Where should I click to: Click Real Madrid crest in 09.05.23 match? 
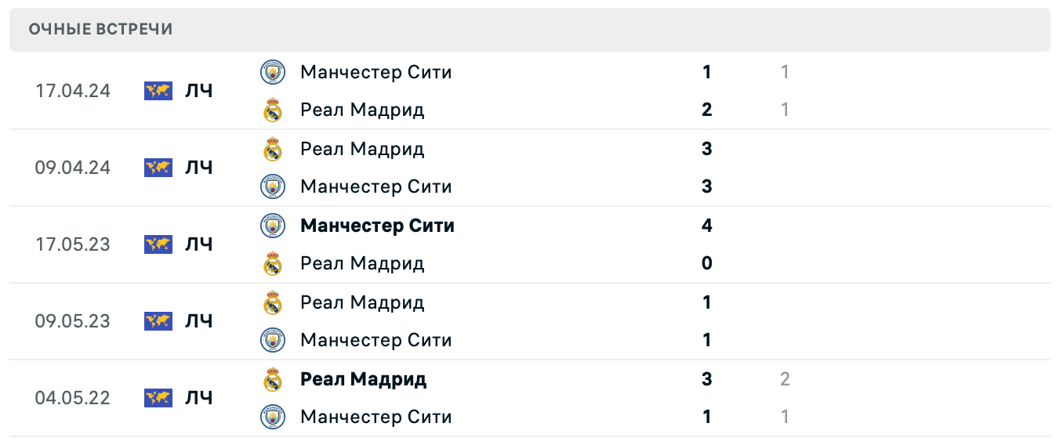[x=272, y=302]
